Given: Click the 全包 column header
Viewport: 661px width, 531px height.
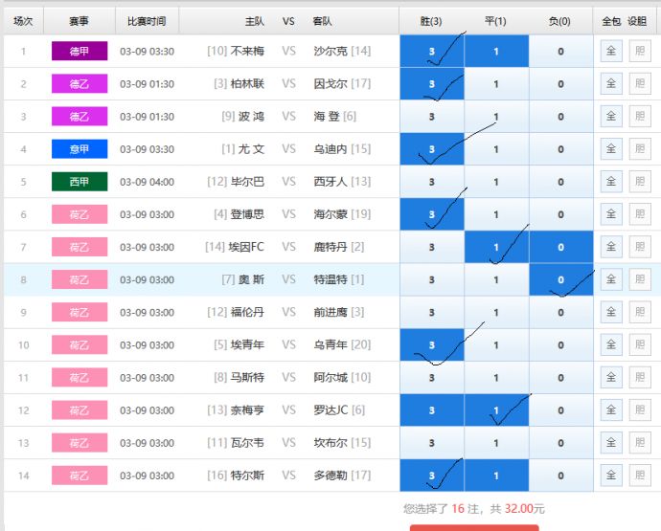Looking at the screenshot, I should 611,21.
